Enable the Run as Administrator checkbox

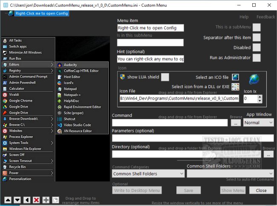257,57
